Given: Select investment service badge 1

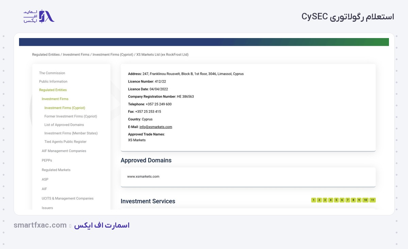Looking at the screenshot, I should point(313,200).
